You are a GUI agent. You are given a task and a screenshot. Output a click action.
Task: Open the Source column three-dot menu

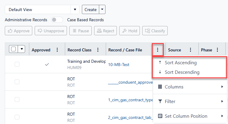pyautogui.click(x=190, y=50)
